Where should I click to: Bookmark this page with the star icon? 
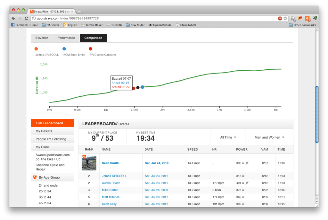[285, 18]
